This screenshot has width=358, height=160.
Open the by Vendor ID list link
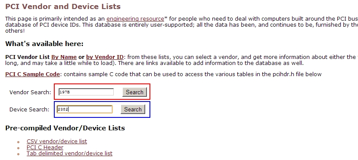pyautogui.click(x=105, y=57)
